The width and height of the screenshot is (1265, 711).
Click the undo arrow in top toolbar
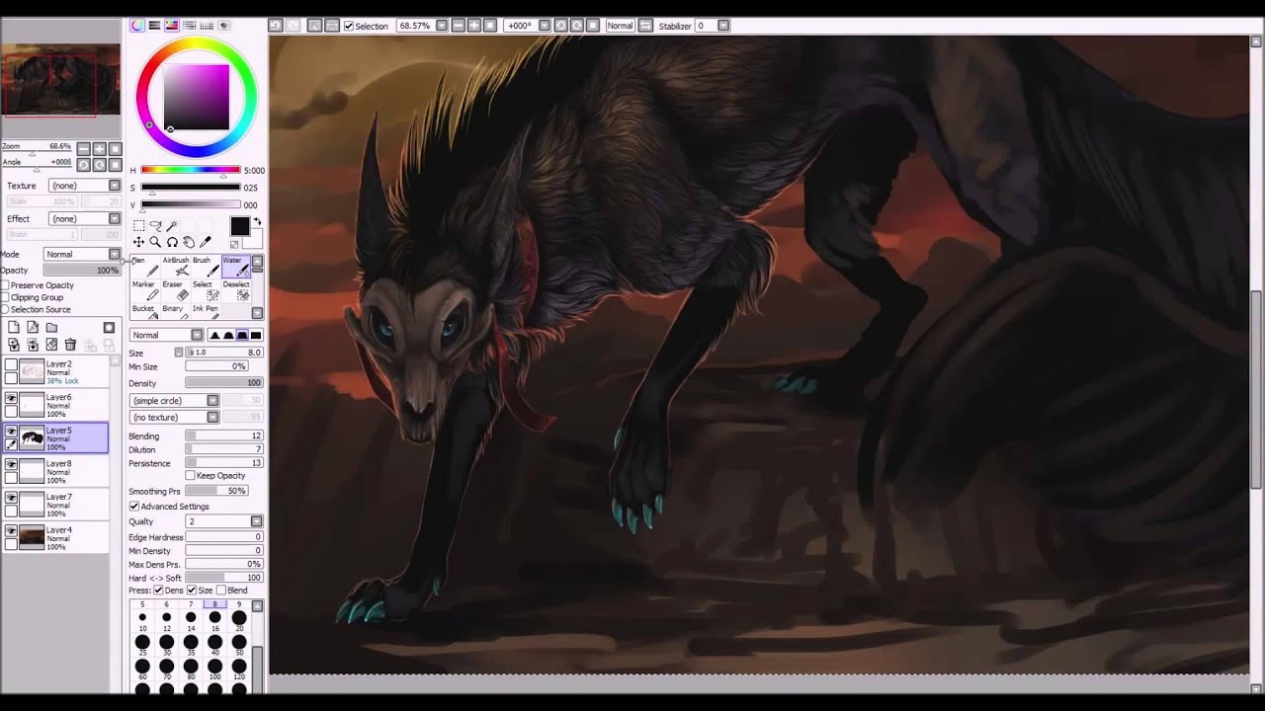pyautogui.click(x=276, y=26)
